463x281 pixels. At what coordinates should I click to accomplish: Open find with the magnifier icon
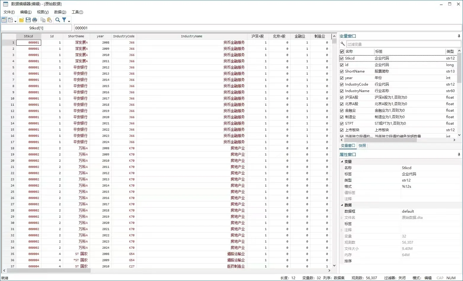pos(58,20)
